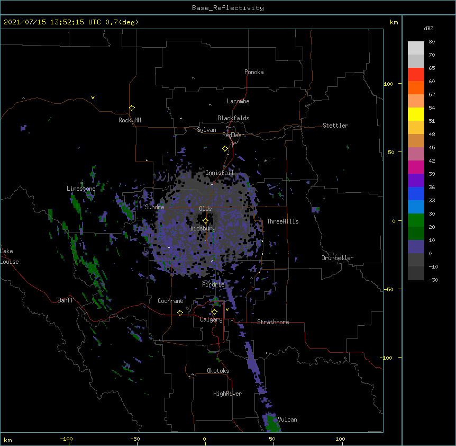The width and height of the screenshot is (456, 446).
Task: Click the yellow V marker east of Calgary
Action: 227,309
